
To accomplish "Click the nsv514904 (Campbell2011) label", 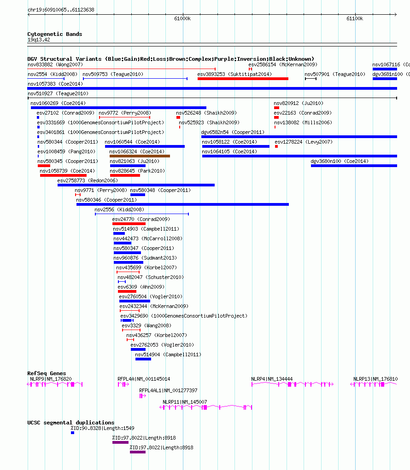I will click(x=168, y=354).
